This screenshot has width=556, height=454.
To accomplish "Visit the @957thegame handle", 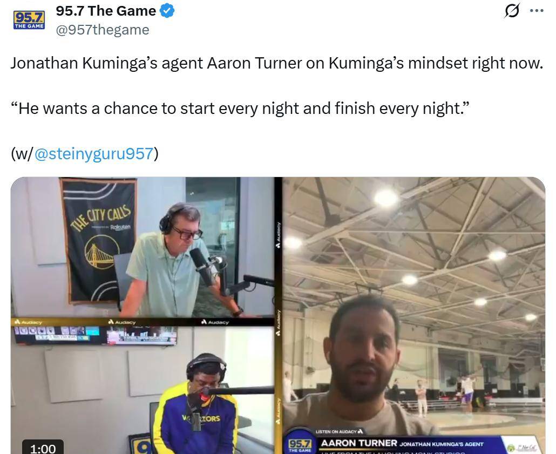I will 103,30.
